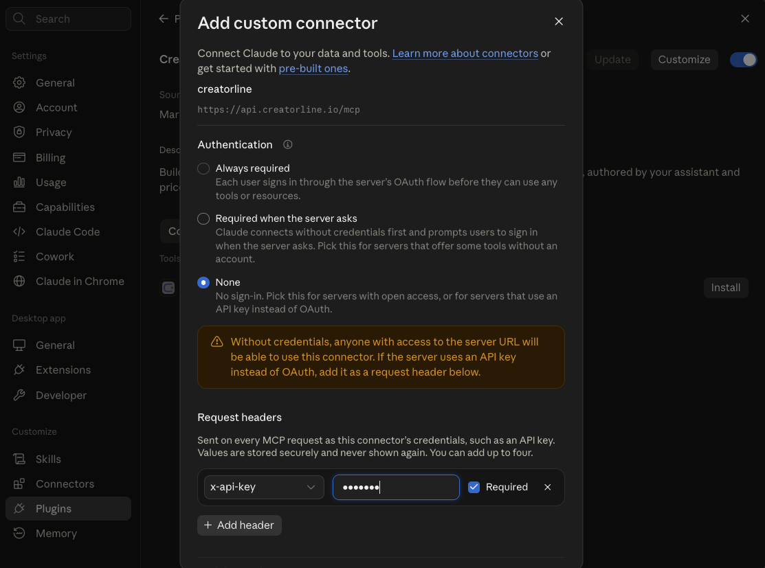This screenshot has width=765, height=568.
Task: Click the creatorline connector name
Action: 225,89
